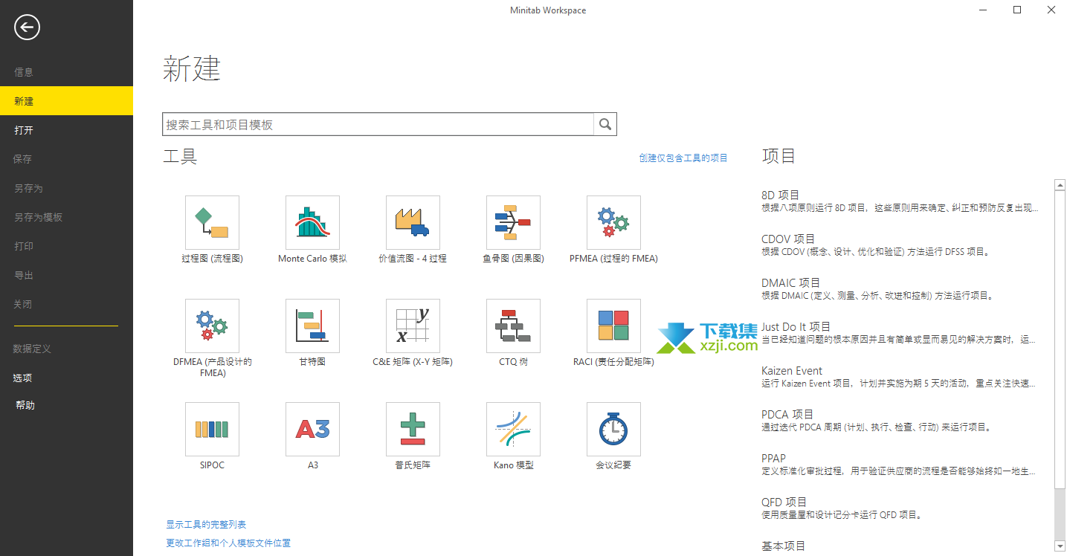The width and height of the screenshot is (1067, 556).
Task: Select the CTQ 树 tool
Action: 512,326
